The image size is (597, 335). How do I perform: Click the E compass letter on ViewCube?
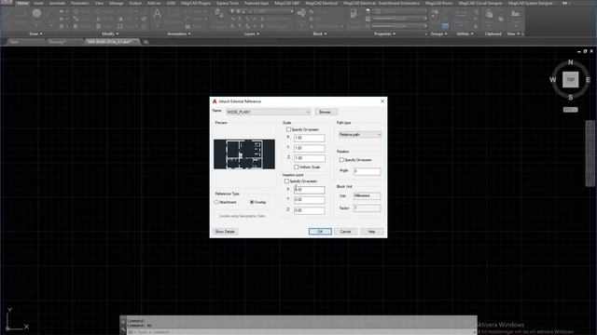coord(589,80)
